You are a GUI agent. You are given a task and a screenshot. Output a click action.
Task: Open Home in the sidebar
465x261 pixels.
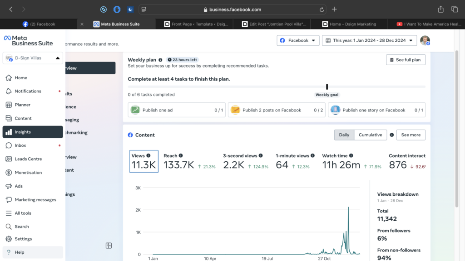(x=33, y=78)
